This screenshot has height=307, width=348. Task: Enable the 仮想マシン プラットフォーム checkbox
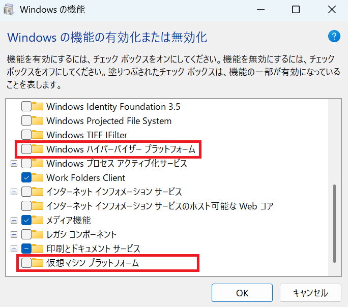[x=26, y=263]
